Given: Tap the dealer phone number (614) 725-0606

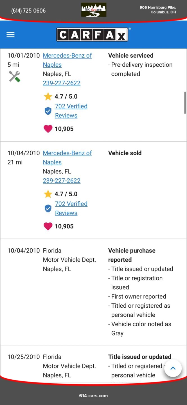Looking at the screenshot, I should tap(28, 11).
